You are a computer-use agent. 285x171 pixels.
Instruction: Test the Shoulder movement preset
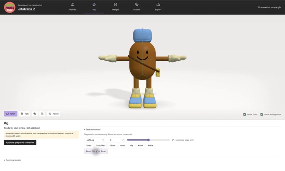(100, 146)
